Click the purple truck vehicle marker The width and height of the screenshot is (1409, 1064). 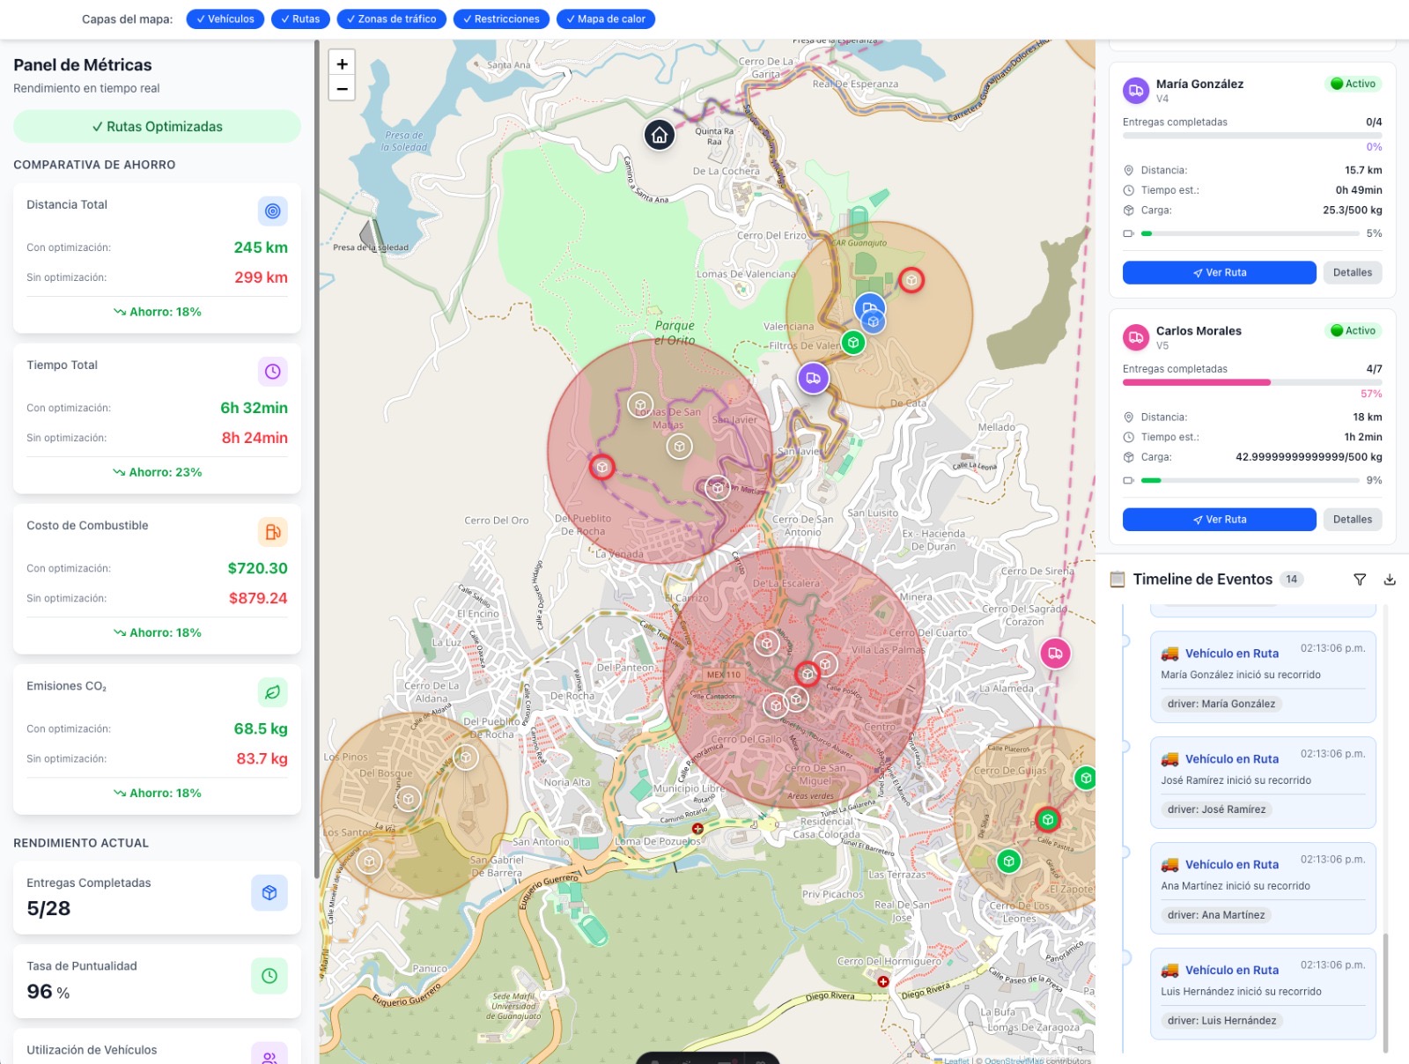coord(813,379)
